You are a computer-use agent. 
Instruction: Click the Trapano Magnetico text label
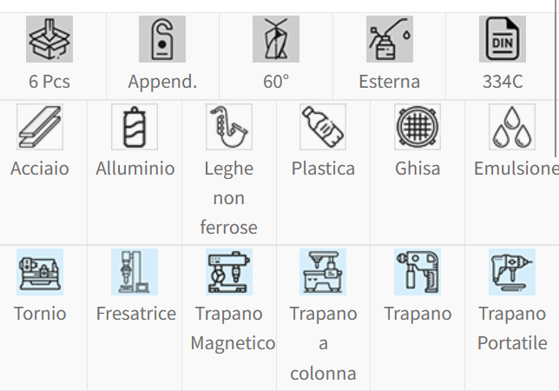tap(233, 328)
